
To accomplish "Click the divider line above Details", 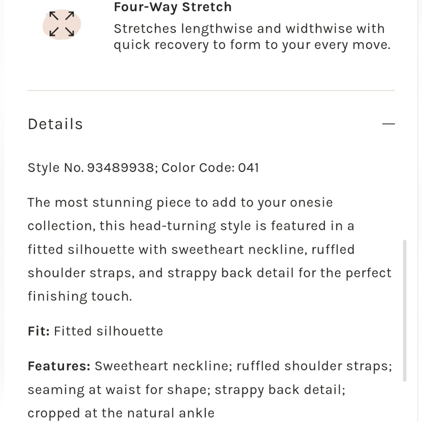I will tap(211, 91).
